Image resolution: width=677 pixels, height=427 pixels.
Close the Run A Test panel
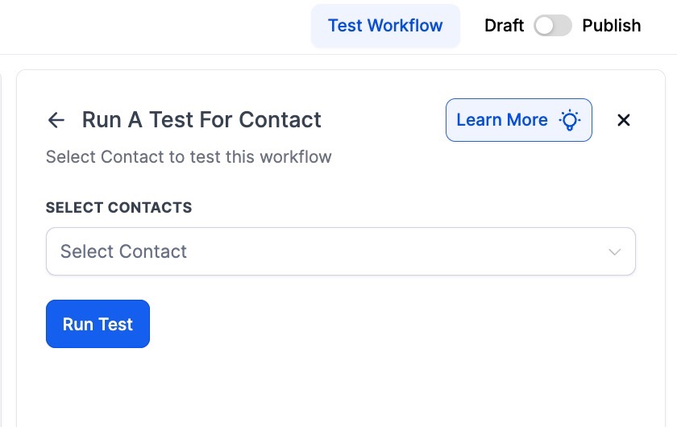(623, 121)
